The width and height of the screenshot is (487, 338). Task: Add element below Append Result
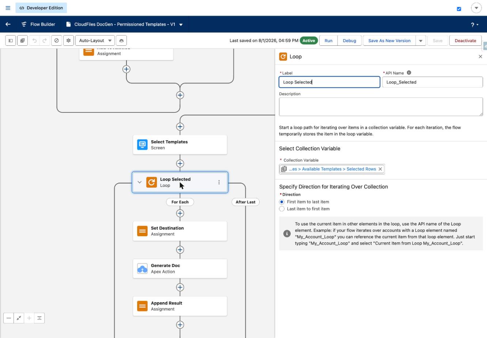180,325
